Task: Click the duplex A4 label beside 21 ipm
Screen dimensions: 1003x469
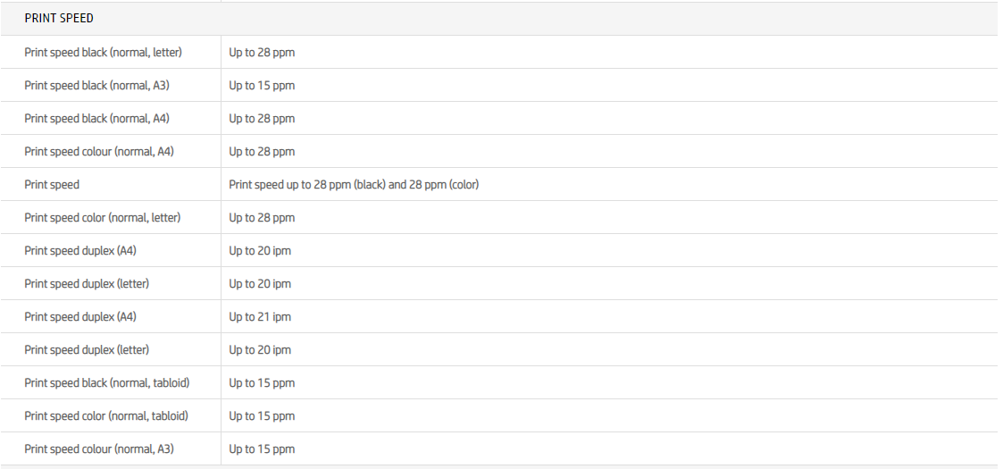Action: click(x=80, y=317)
